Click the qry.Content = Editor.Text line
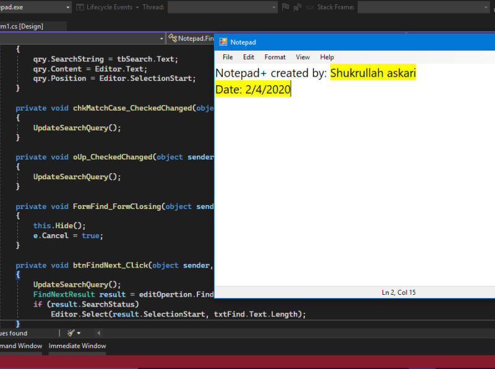Image resolution: width=495 pixels, height=369 pixels. click(x=90, y=69)
